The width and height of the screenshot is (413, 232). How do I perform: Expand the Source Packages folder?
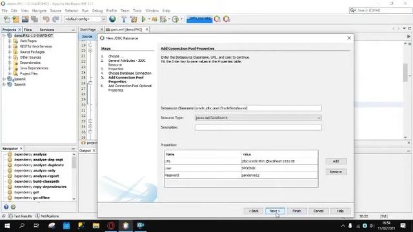point(10,52)
